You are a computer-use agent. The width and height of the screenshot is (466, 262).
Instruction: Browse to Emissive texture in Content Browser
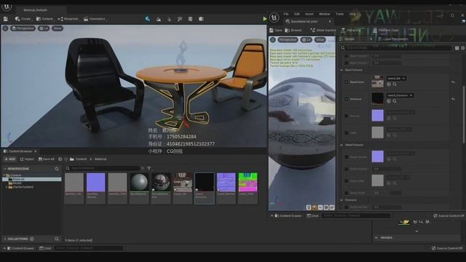(x=395, y=101)
